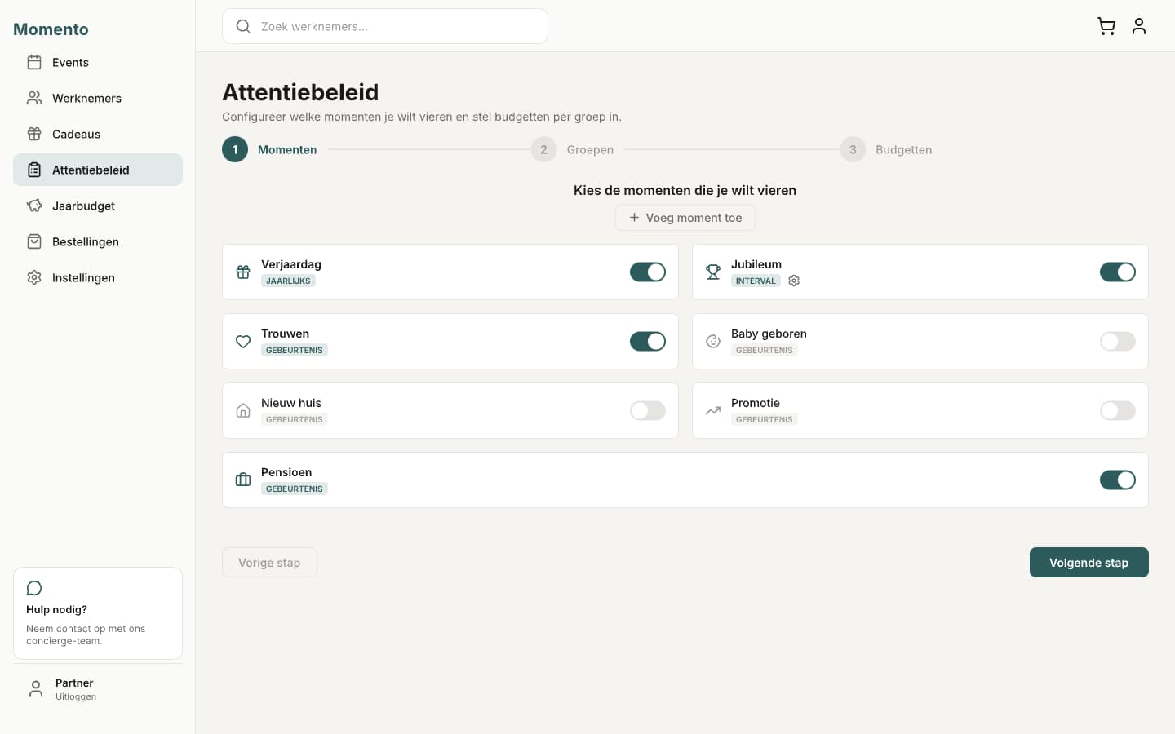
Task: Open the shopping cart icon
Action: 1106,26
